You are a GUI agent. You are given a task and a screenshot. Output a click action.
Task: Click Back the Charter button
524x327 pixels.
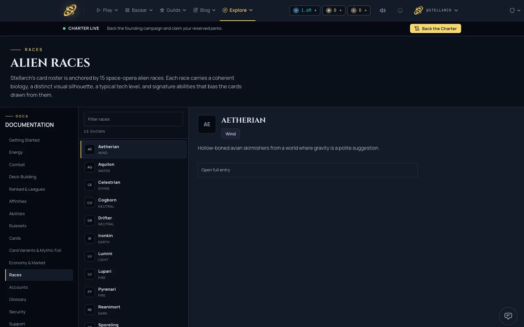pyautogui.click(x=435, y=28)
